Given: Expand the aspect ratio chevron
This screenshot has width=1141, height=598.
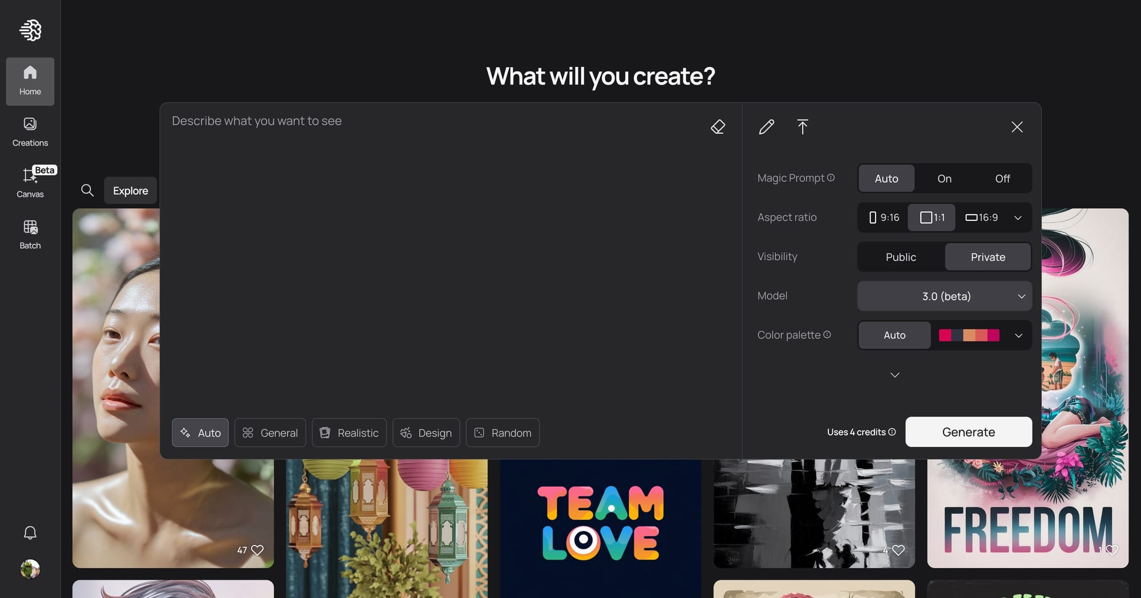Looking at the screenshot, I should coord(1018,217).
